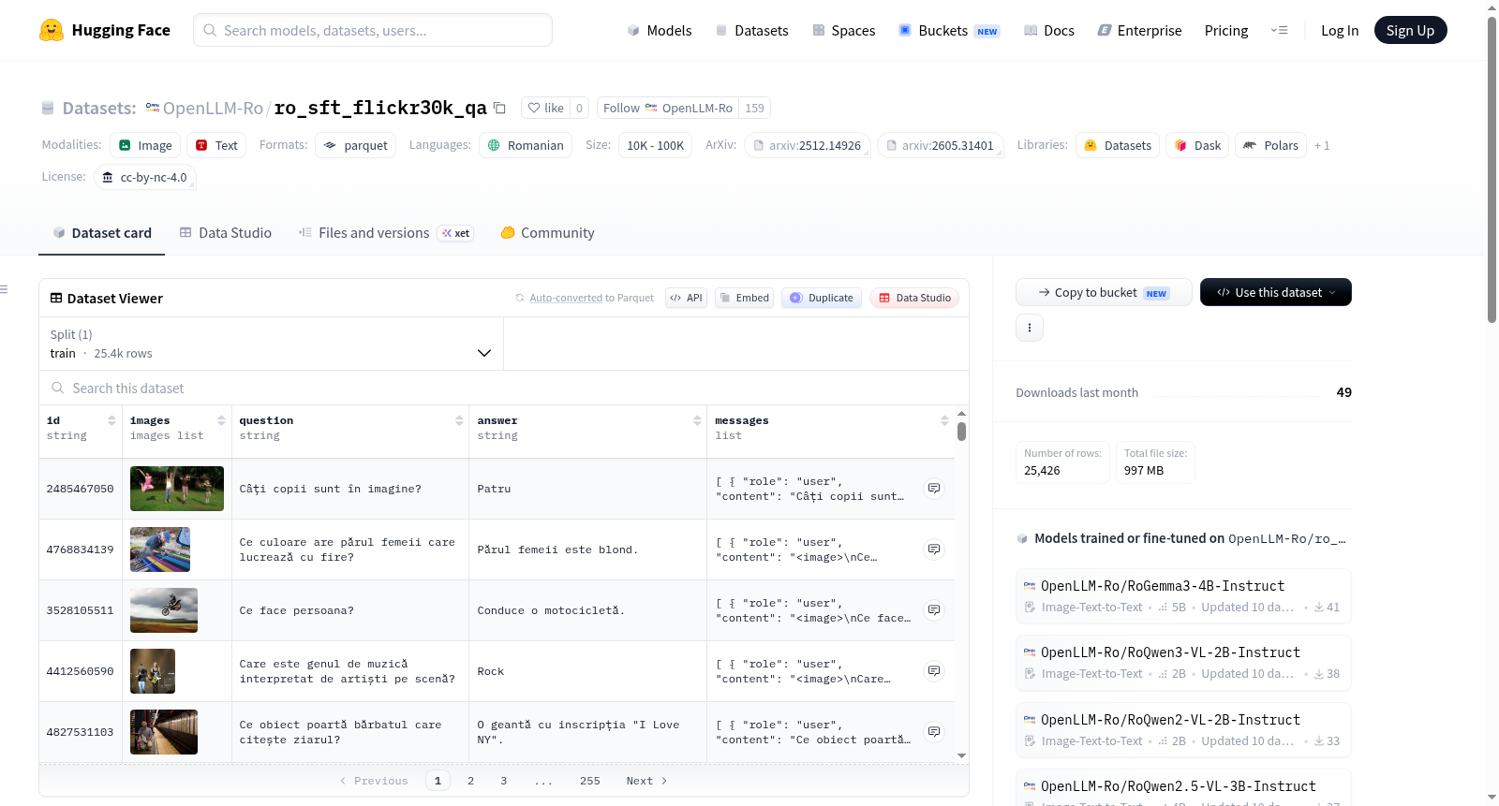Open message preview for the I Love NY row
Viewport: 1499px width, 806px height.
(x=934, y=732)
